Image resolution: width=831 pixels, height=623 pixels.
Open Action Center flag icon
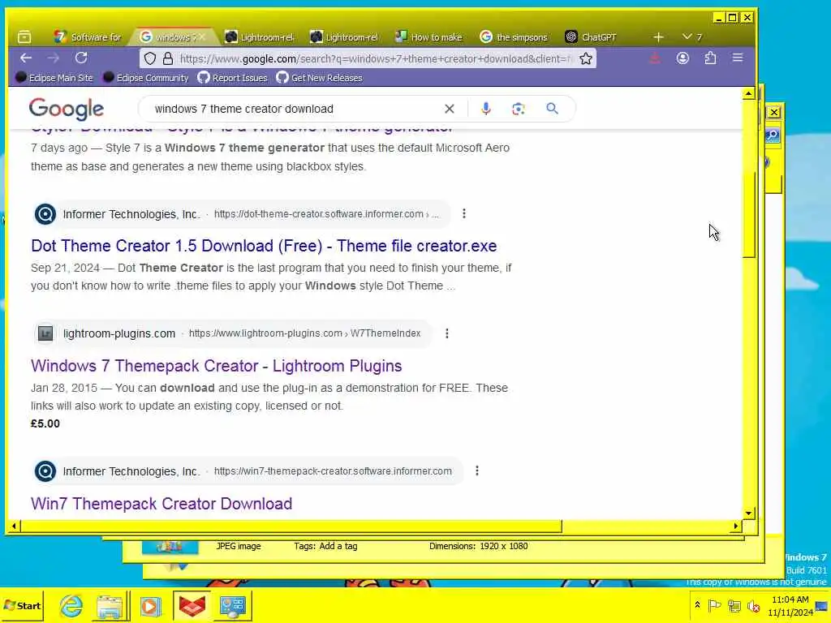point(714,605)
